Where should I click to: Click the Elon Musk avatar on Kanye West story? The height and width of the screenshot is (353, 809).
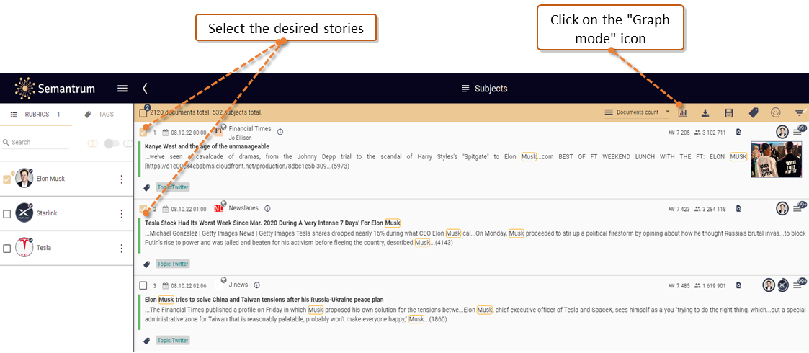tap(782, 132)
